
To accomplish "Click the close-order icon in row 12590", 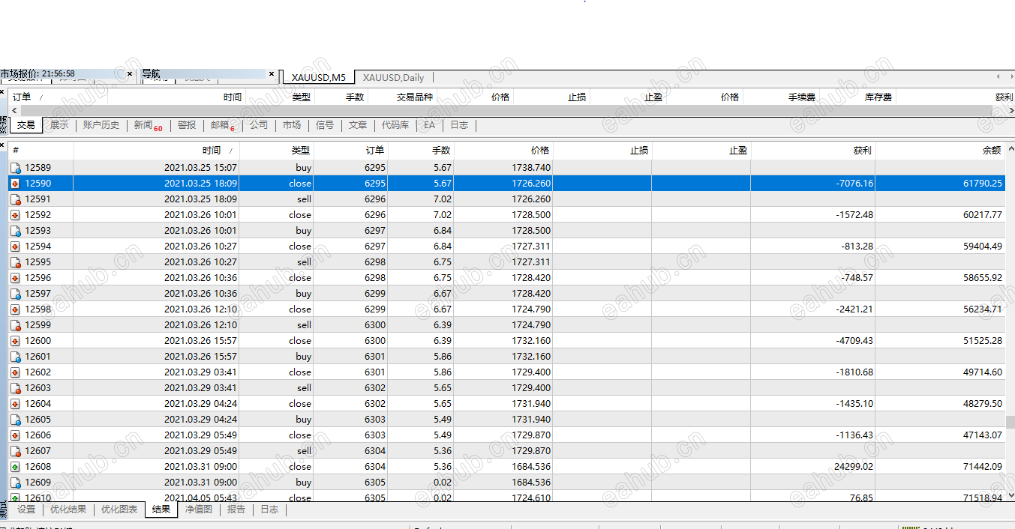I will (14, 184).
